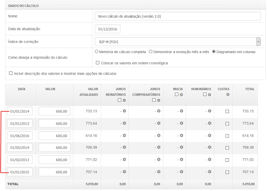Click Honorários gear for row 01/01/2015

pos(210,172)
